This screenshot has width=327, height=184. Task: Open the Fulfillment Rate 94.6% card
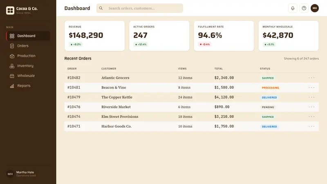click(x=224, y=36)
